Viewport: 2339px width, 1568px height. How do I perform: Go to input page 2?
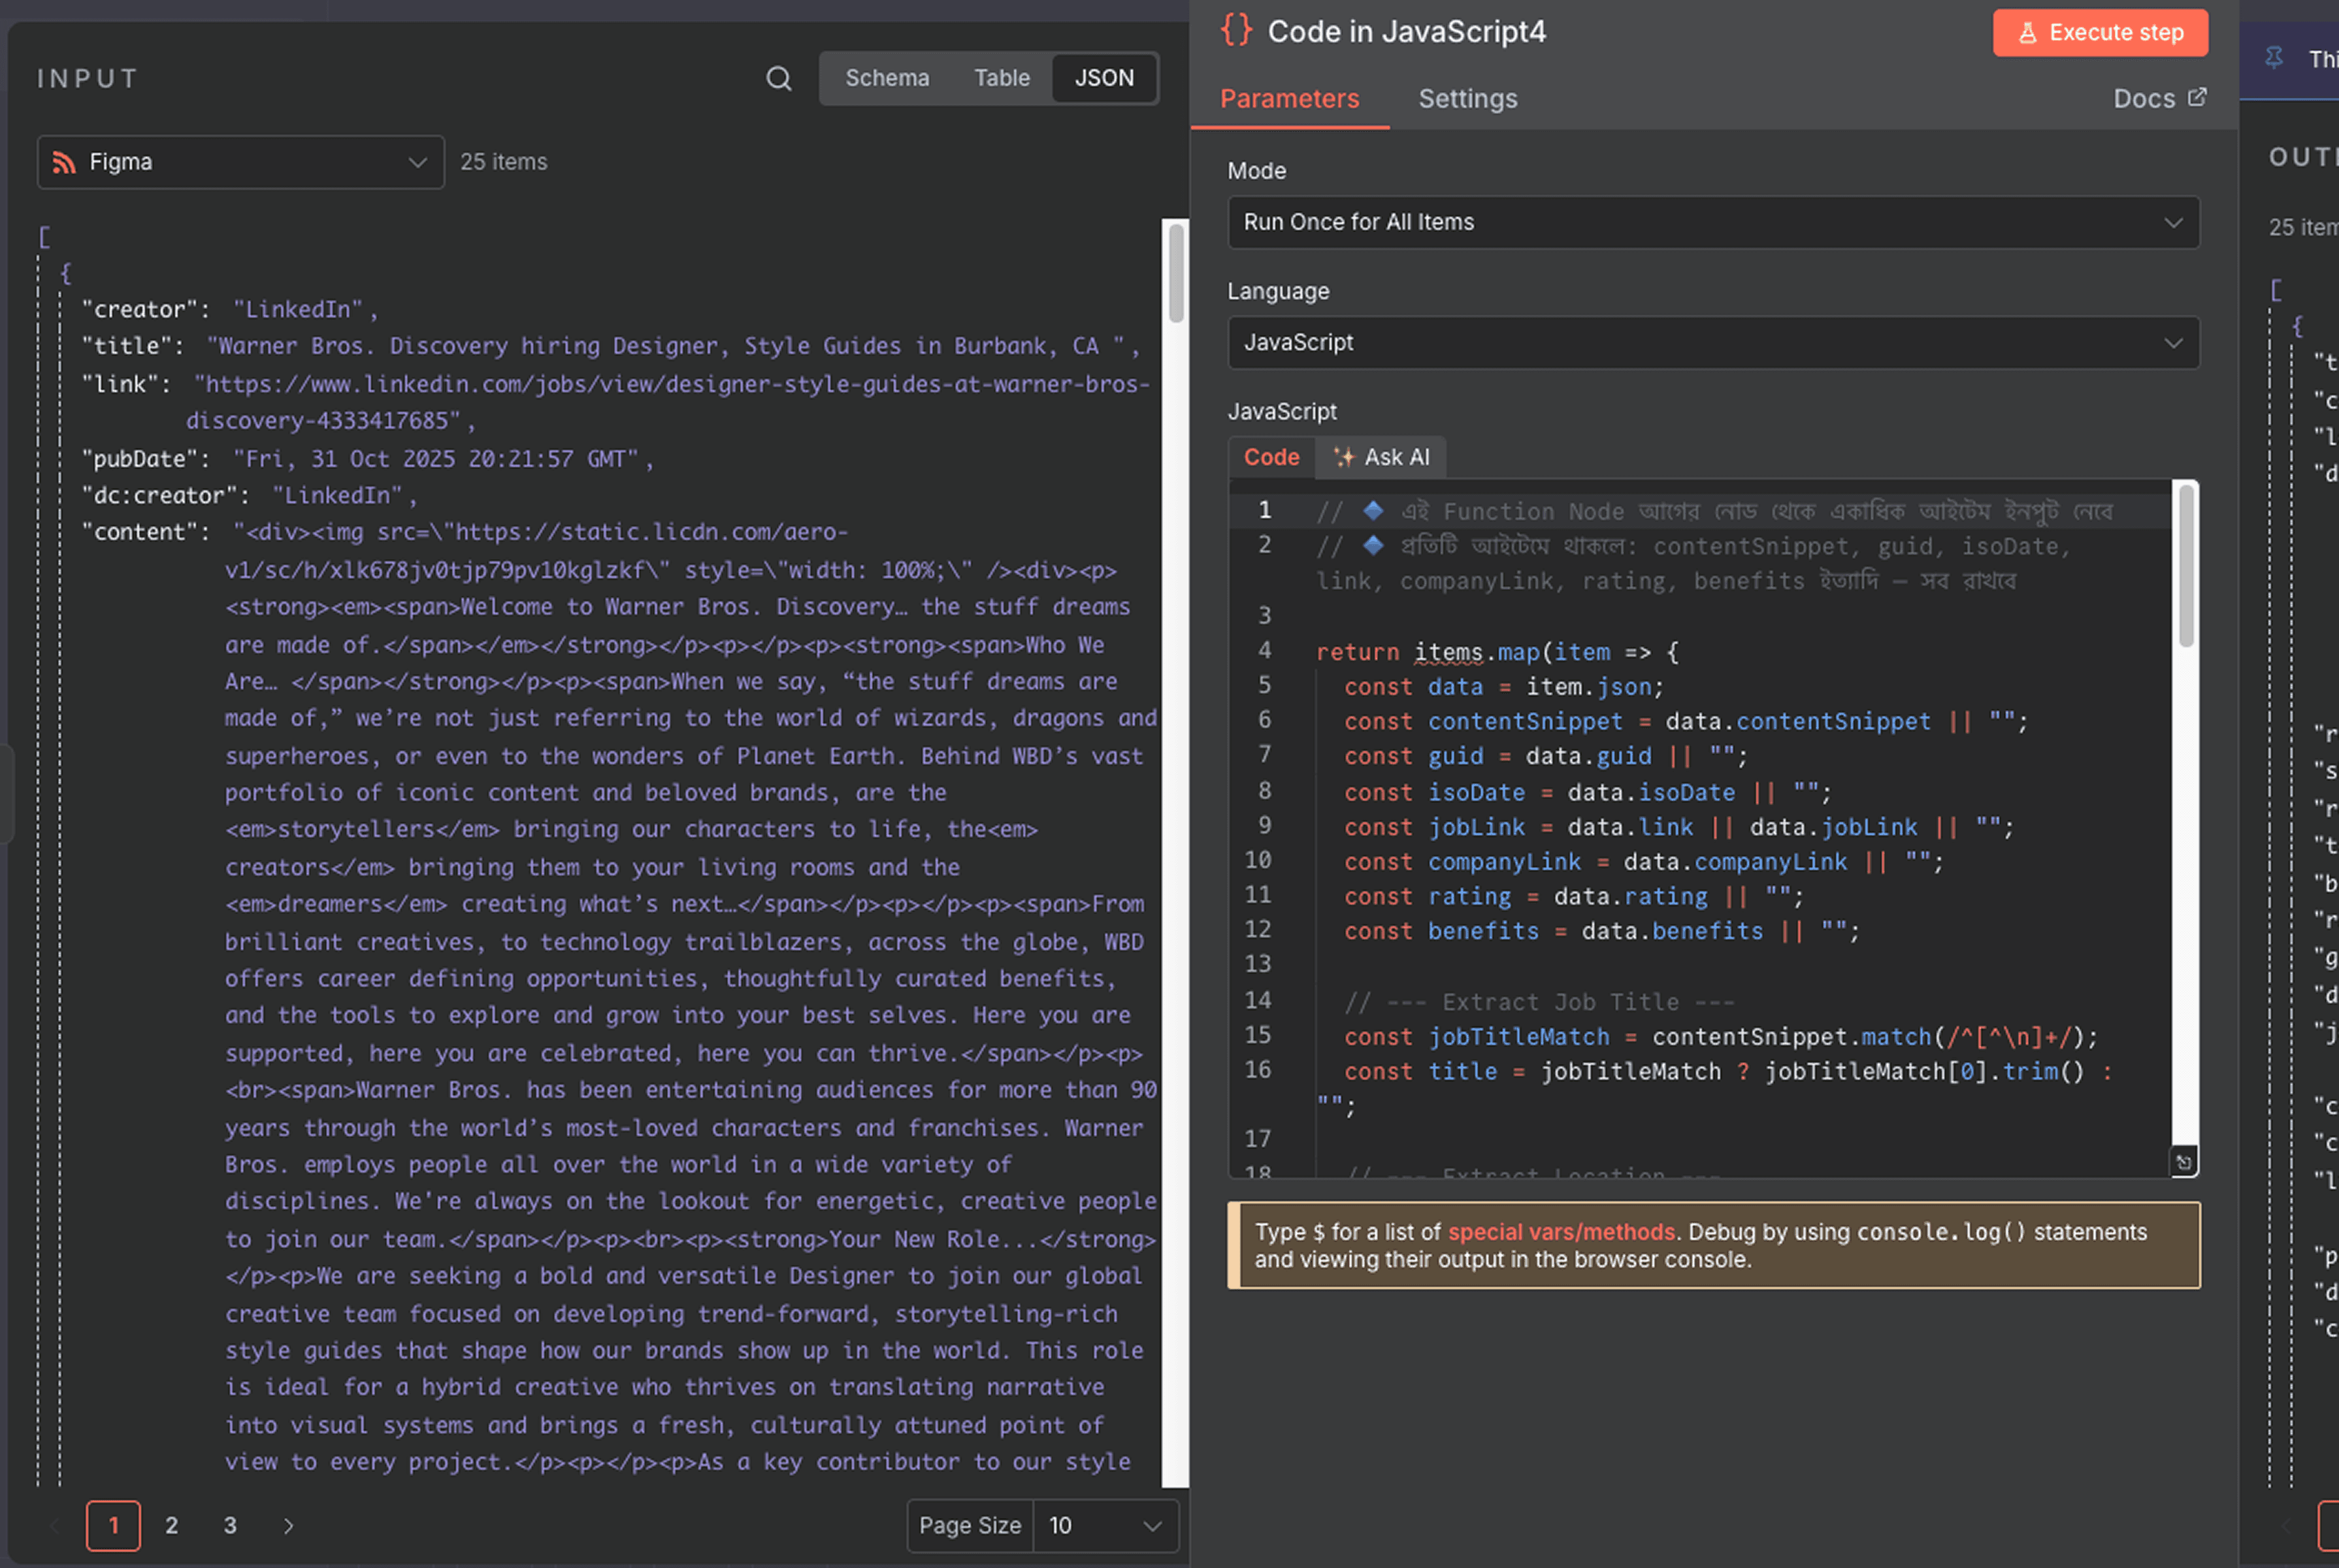coord(171,1525)
